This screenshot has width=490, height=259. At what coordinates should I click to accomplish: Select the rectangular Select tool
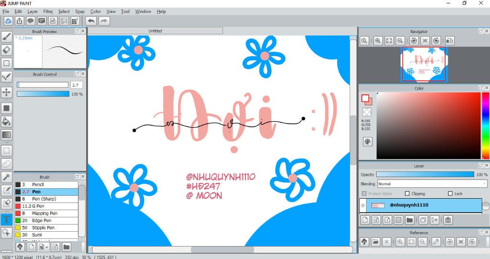[x=7, y=150]
